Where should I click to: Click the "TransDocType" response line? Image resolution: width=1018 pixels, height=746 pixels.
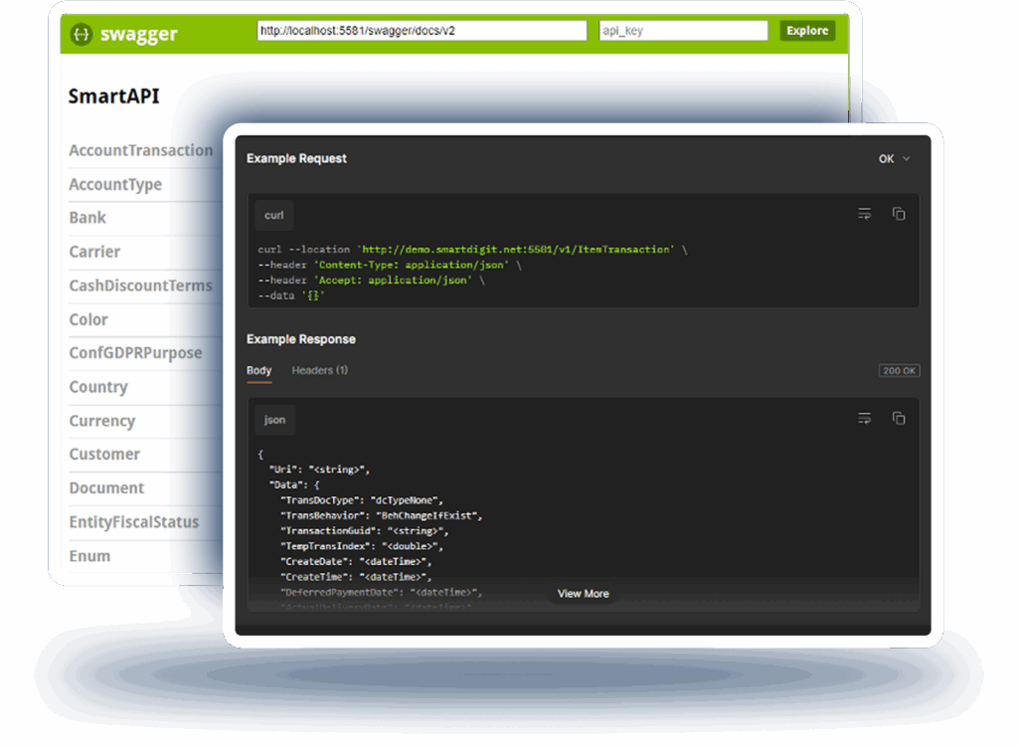(x=362, y=500)
